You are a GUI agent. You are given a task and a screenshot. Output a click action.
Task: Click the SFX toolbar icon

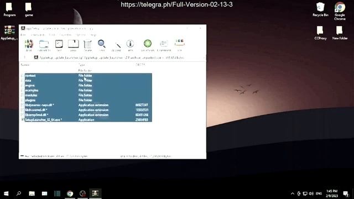point(179,45)
